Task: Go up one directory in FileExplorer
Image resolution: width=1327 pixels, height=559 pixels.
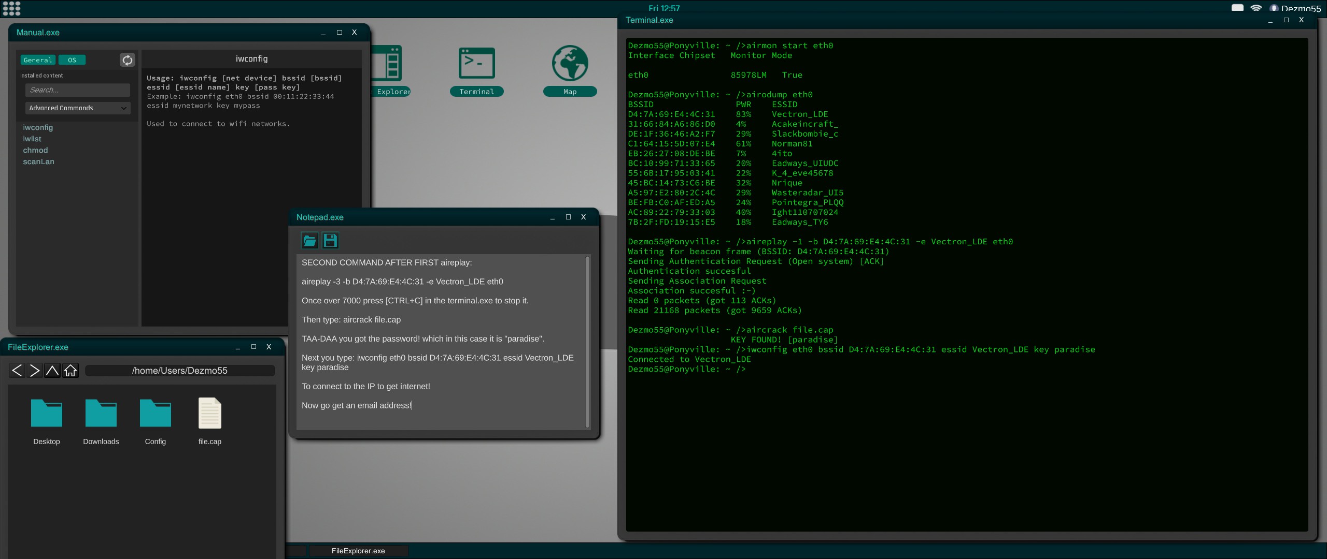Action: click(x=52, y=370)
